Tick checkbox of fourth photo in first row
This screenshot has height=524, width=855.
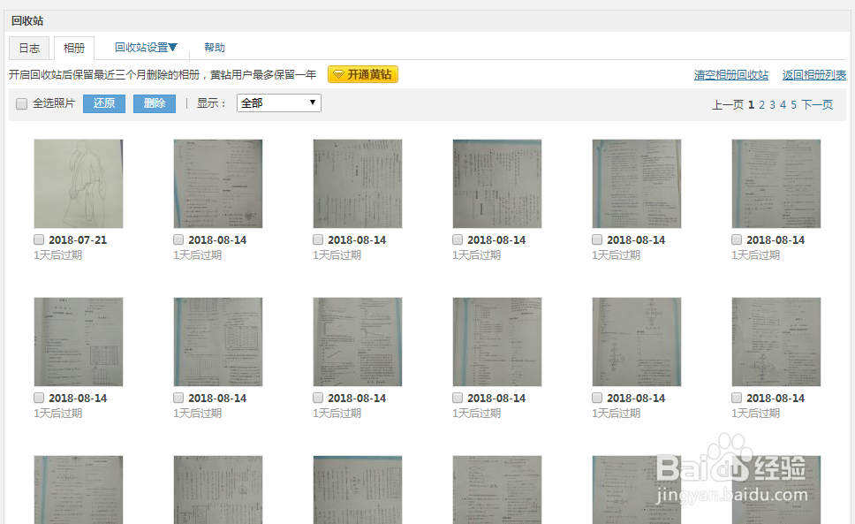[458, 239]
